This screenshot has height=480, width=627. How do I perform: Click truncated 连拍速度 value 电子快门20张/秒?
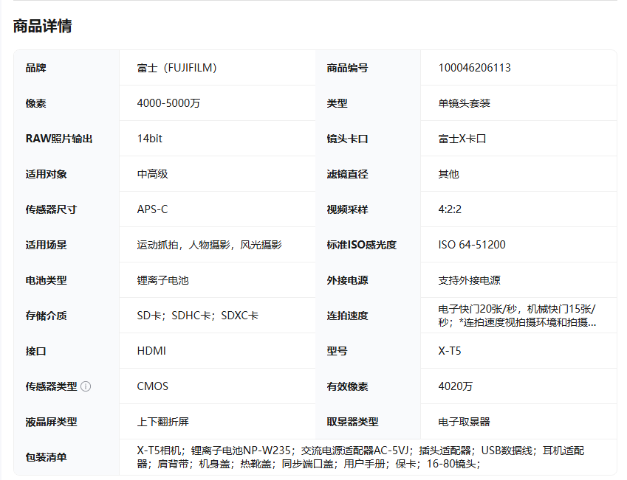coord(517,316)
